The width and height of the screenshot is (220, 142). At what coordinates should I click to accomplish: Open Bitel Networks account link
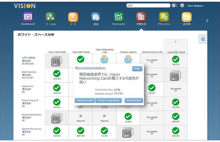click(x=29, y=72)
